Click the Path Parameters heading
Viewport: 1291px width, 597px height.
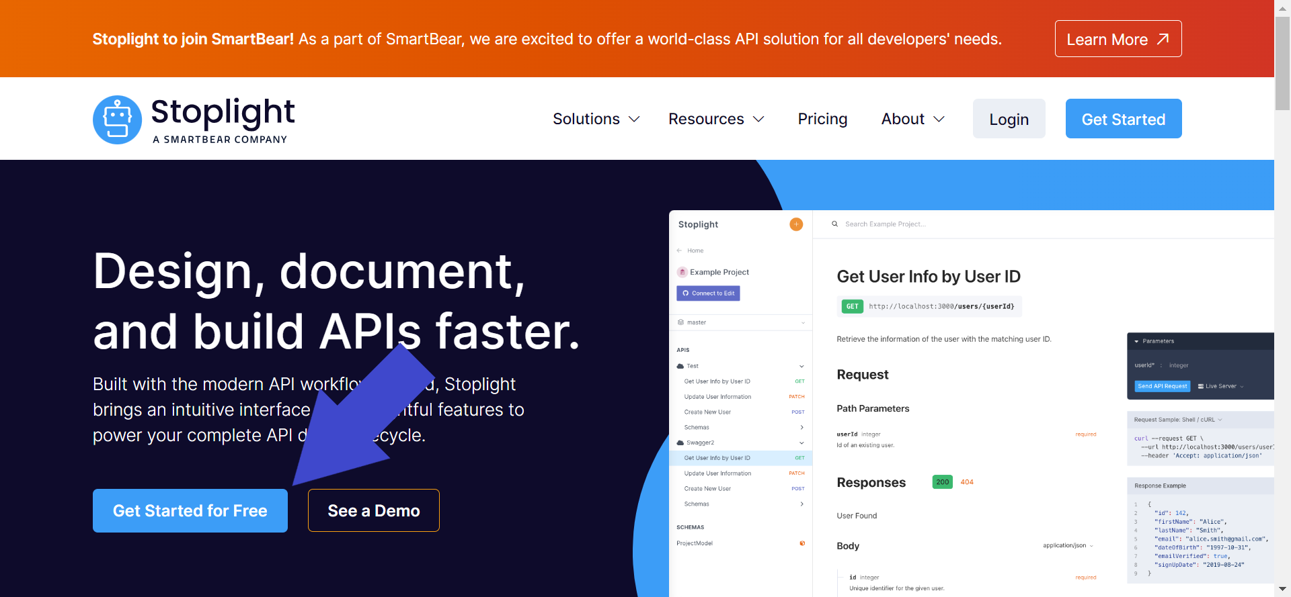tap(873, 408)
